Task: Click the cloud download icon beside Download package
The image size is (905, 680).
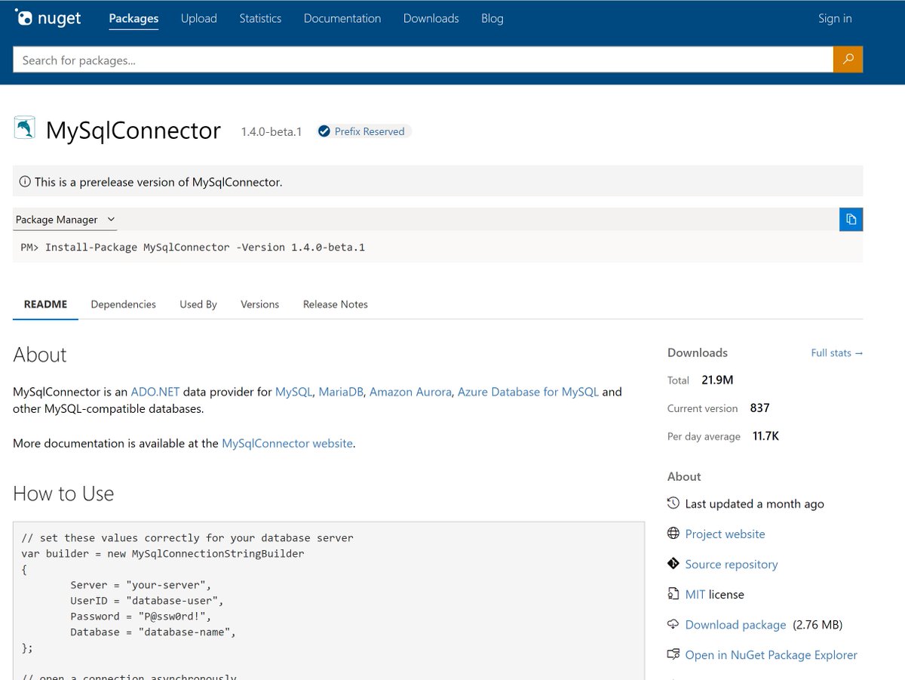Action: (x=673, y=624)
